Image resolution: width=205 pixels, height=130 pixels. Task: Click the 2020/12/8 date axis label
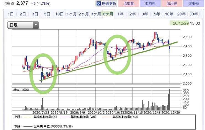coord(152,112)
